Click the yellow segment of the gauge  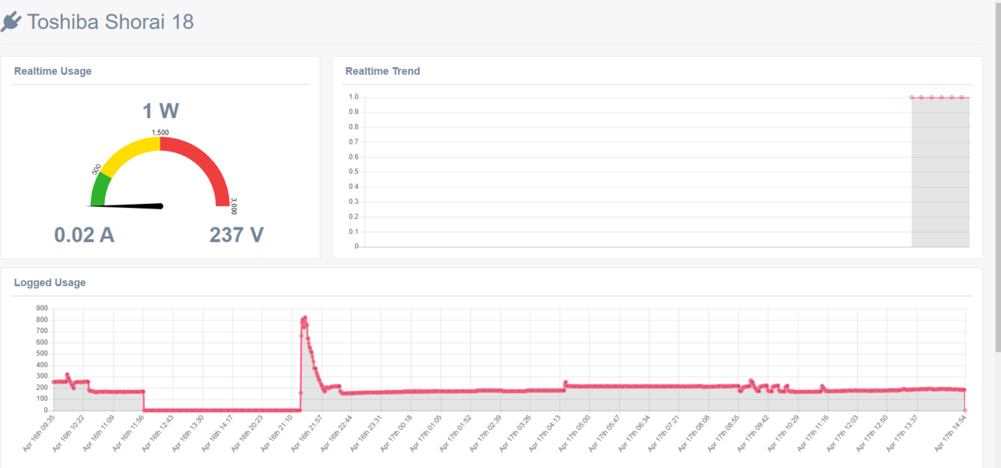129,152
